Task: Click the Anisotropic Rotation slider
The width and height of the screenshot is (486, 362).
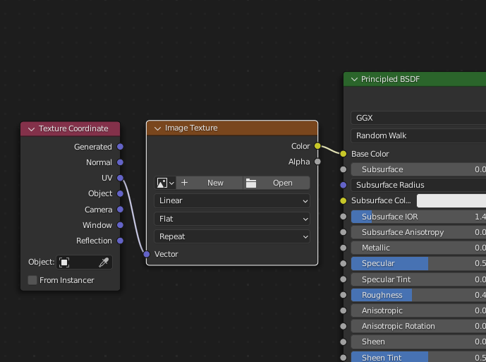Action: (x=418, y=326)
